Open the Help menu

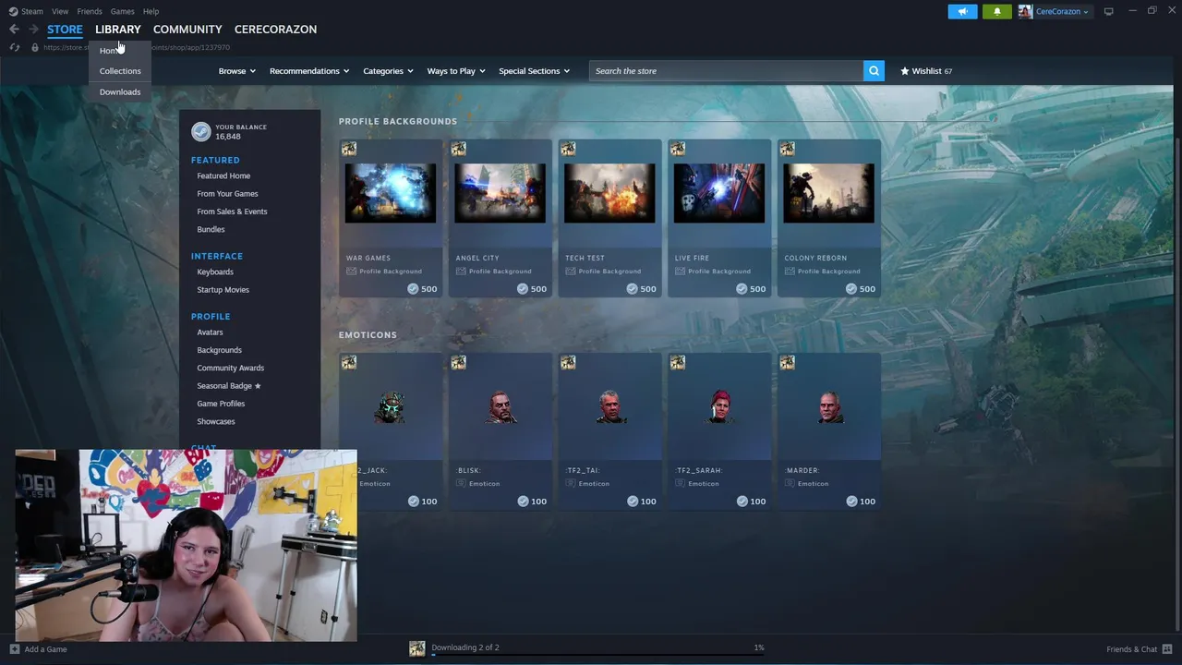coord(151,11)
